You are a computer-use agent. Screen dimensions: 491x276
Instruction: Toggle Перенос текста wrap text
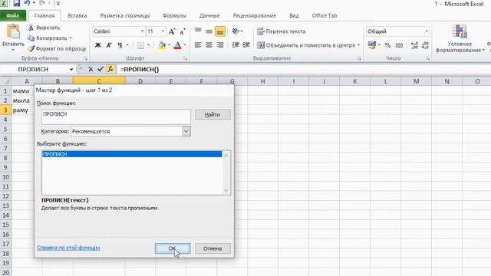click(281, 31)
